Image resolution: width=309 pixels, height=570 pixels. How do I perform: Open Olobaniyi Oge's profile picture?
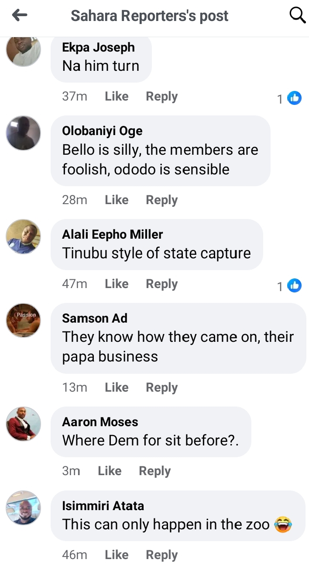[x=23, y=133]
